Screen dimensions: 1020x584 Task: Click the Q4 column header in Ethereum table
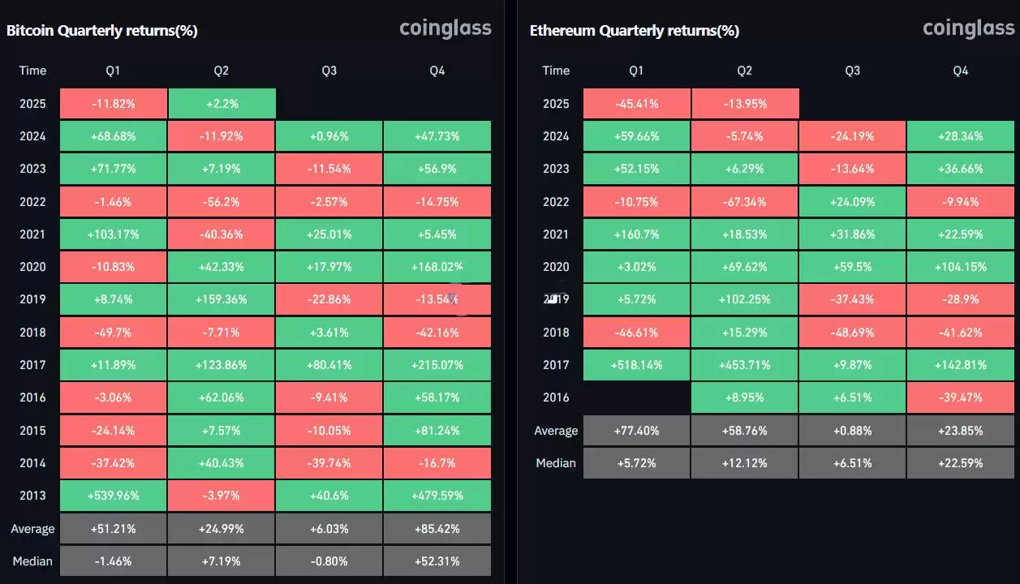pos(961,71)
